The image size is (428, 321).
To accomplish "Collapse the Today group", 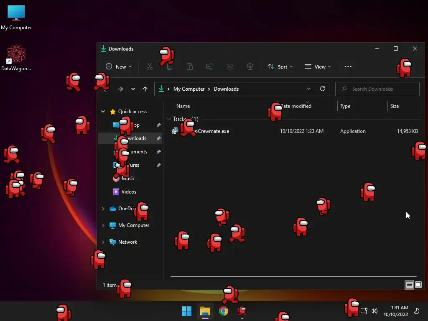I will point(168,119).
